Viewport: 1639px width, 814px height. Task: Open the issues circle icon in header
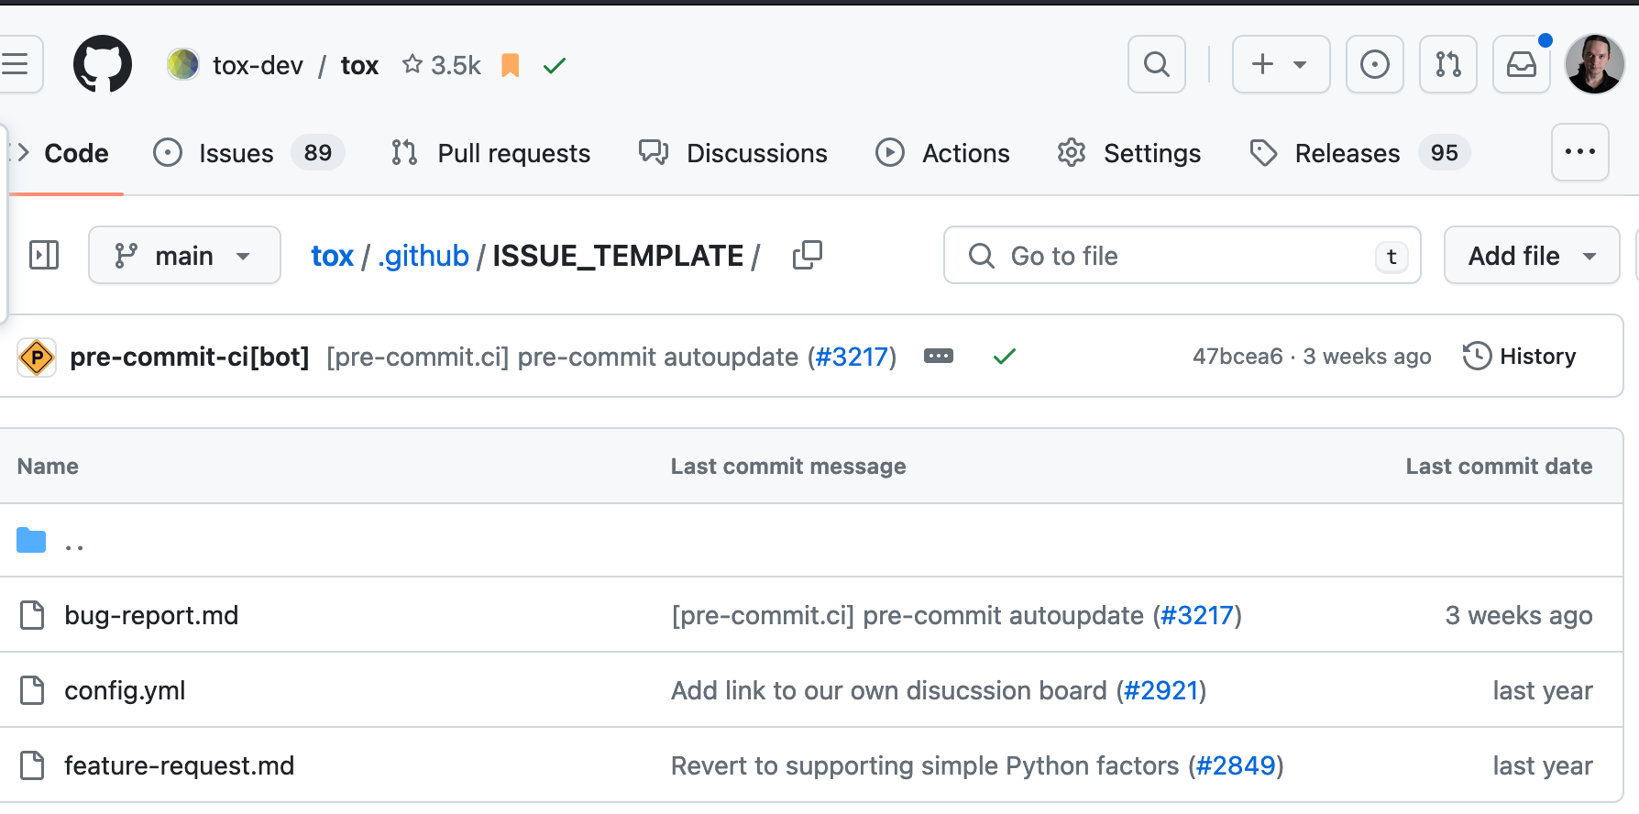click(1374, 64)
